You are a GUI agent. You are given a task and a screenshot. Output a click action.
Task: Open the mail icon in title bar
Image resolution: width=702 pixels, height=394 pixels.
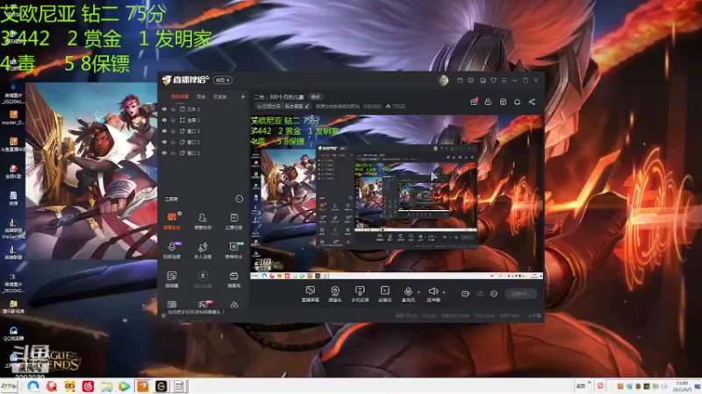pyautogui.click(x=460, y=81)
